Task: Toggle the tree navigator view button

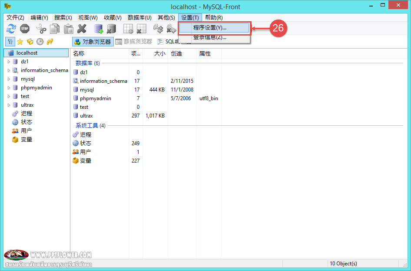Action: coord(10,42)
